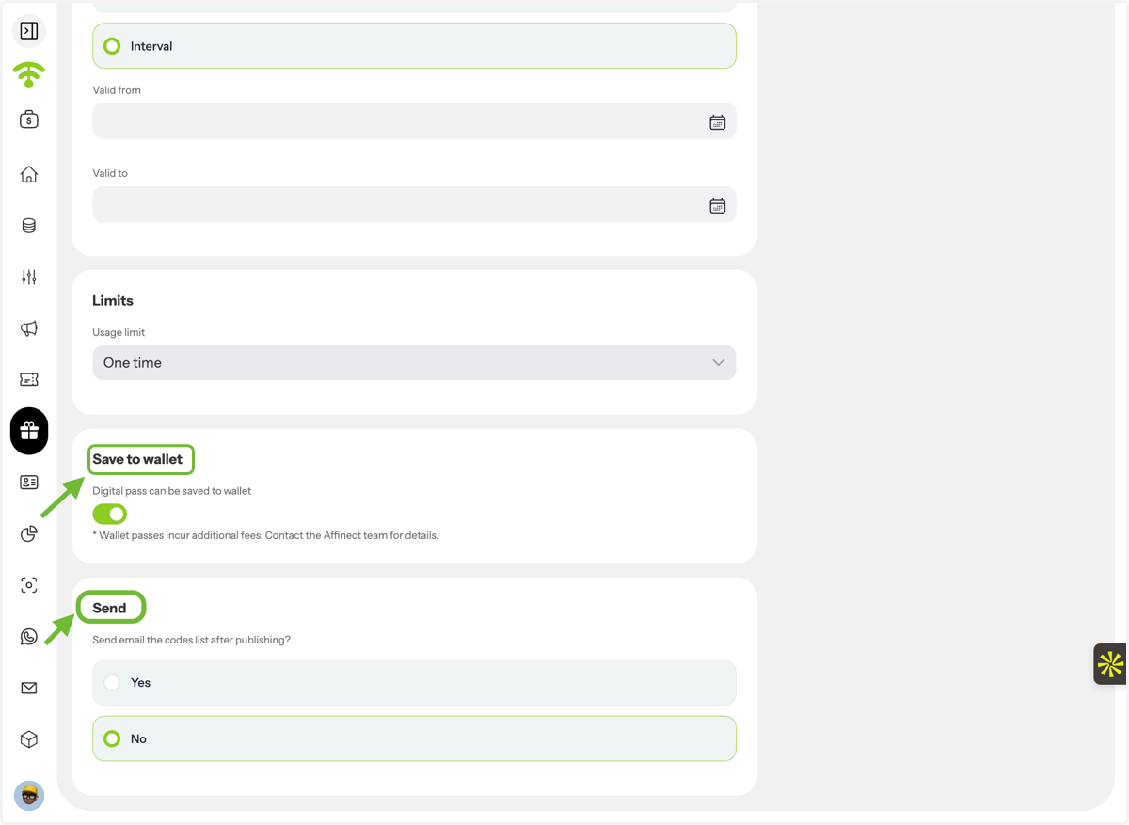Select No for sending codes email
Screen dimensions: 1129x825
click(414, 738)
